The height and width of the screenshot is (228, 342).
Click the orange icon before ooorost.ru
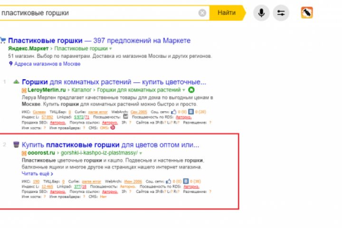click(24, 153)
